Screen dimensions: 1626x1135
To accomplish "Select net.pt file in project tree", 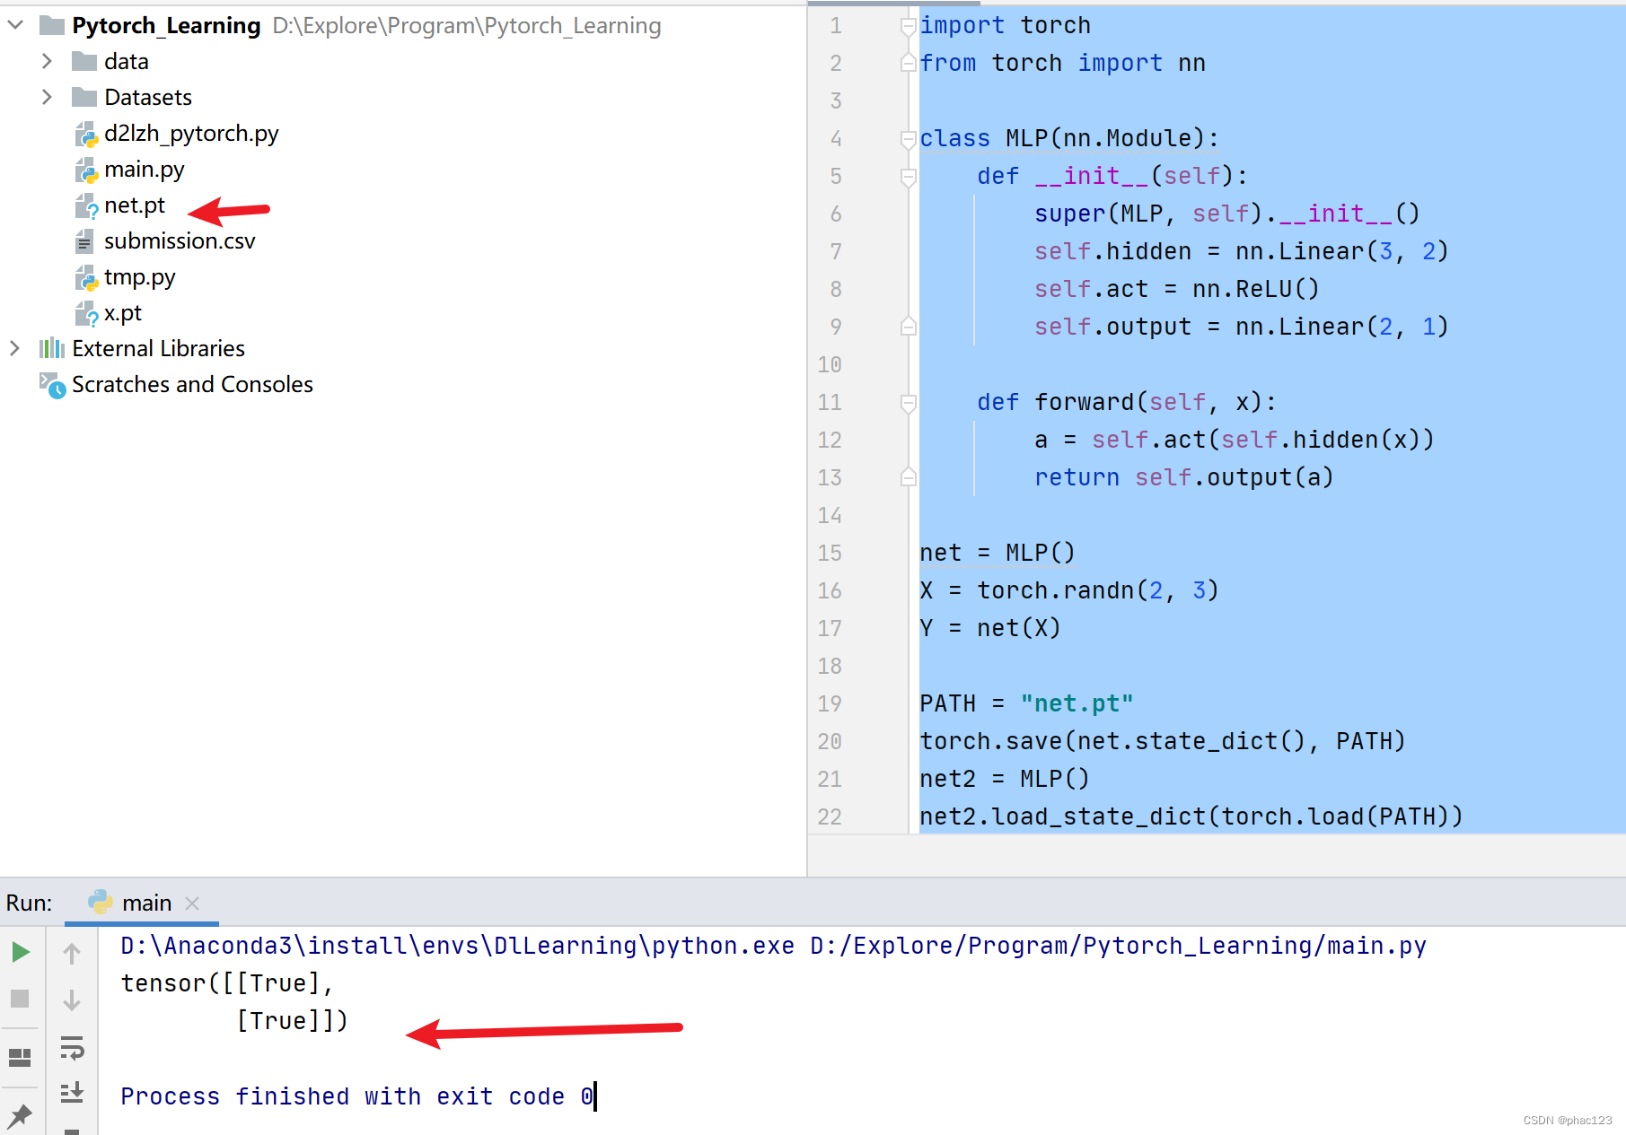I will click(x=135, y=205).
